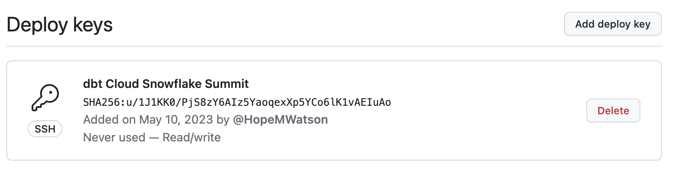Click the key icon in the card

pos(45,97)
